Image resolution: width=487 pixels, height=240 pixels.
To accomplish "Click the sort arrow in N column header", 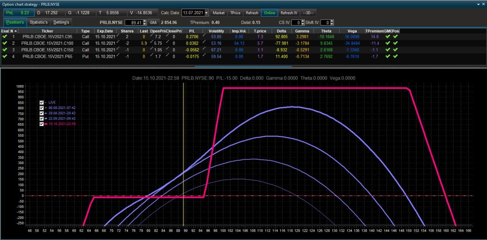I will click(16, 31).
